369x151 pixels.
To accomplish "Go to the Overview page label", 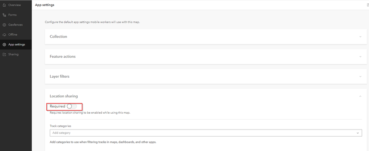I will (14, 5).
